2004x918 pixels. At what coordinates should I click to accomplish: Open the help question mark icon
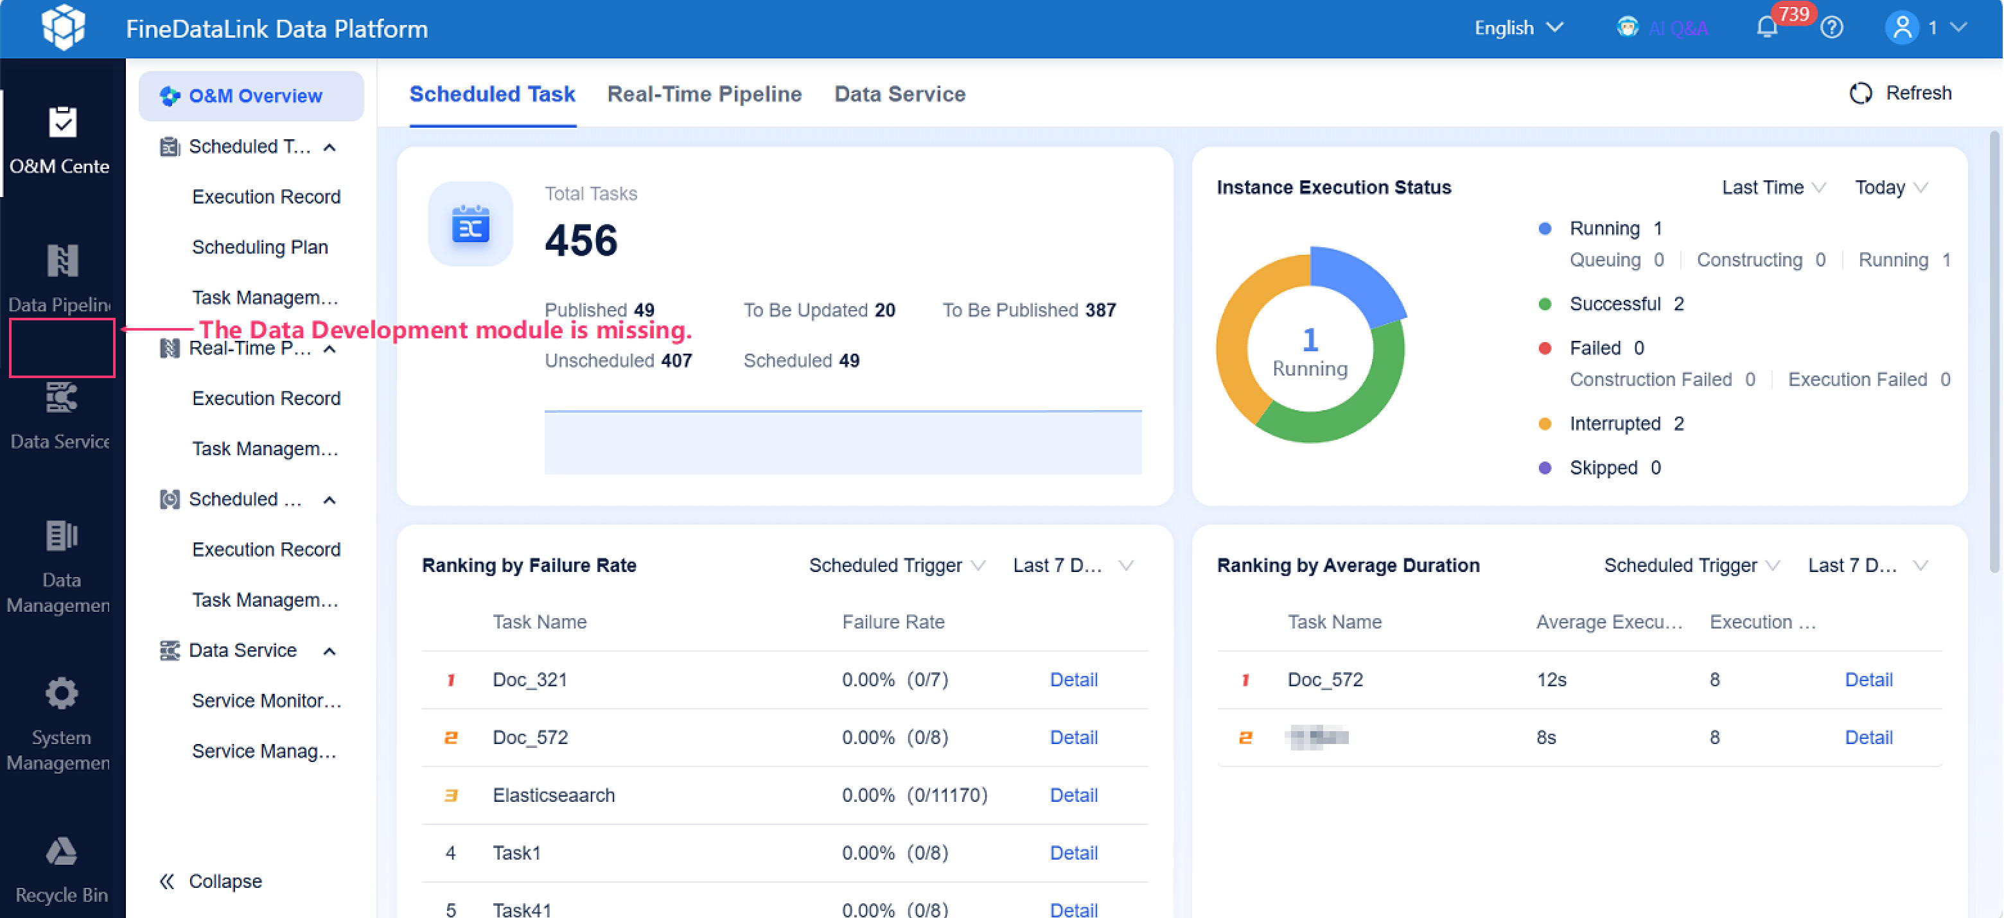tap(1832, 28)
